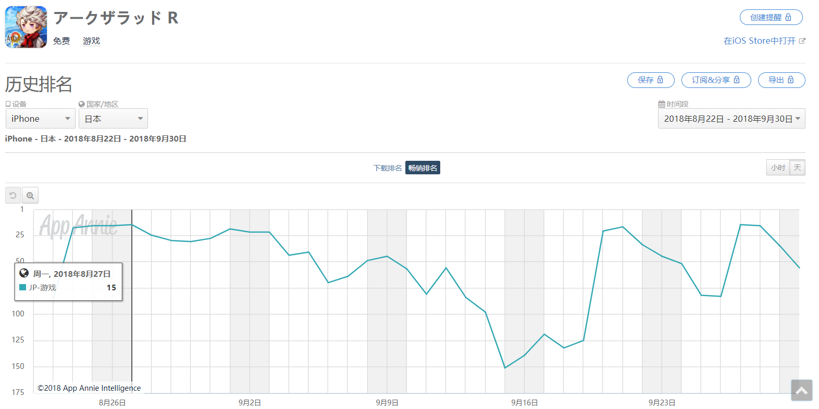Click the calendar icon next to 时间段
The width and height of the screenshot is (819, 409).
(662, 104)
